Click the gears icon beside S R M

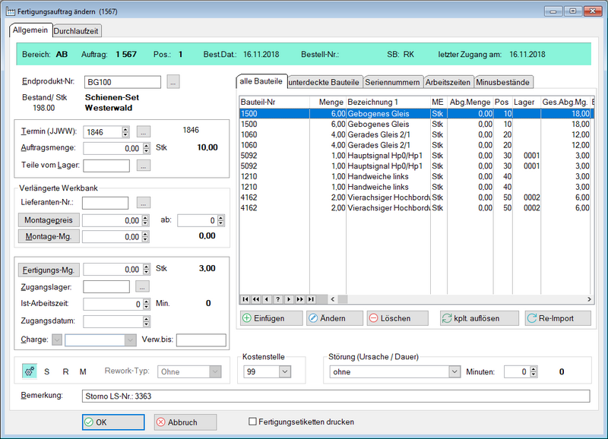click(30, 371)
